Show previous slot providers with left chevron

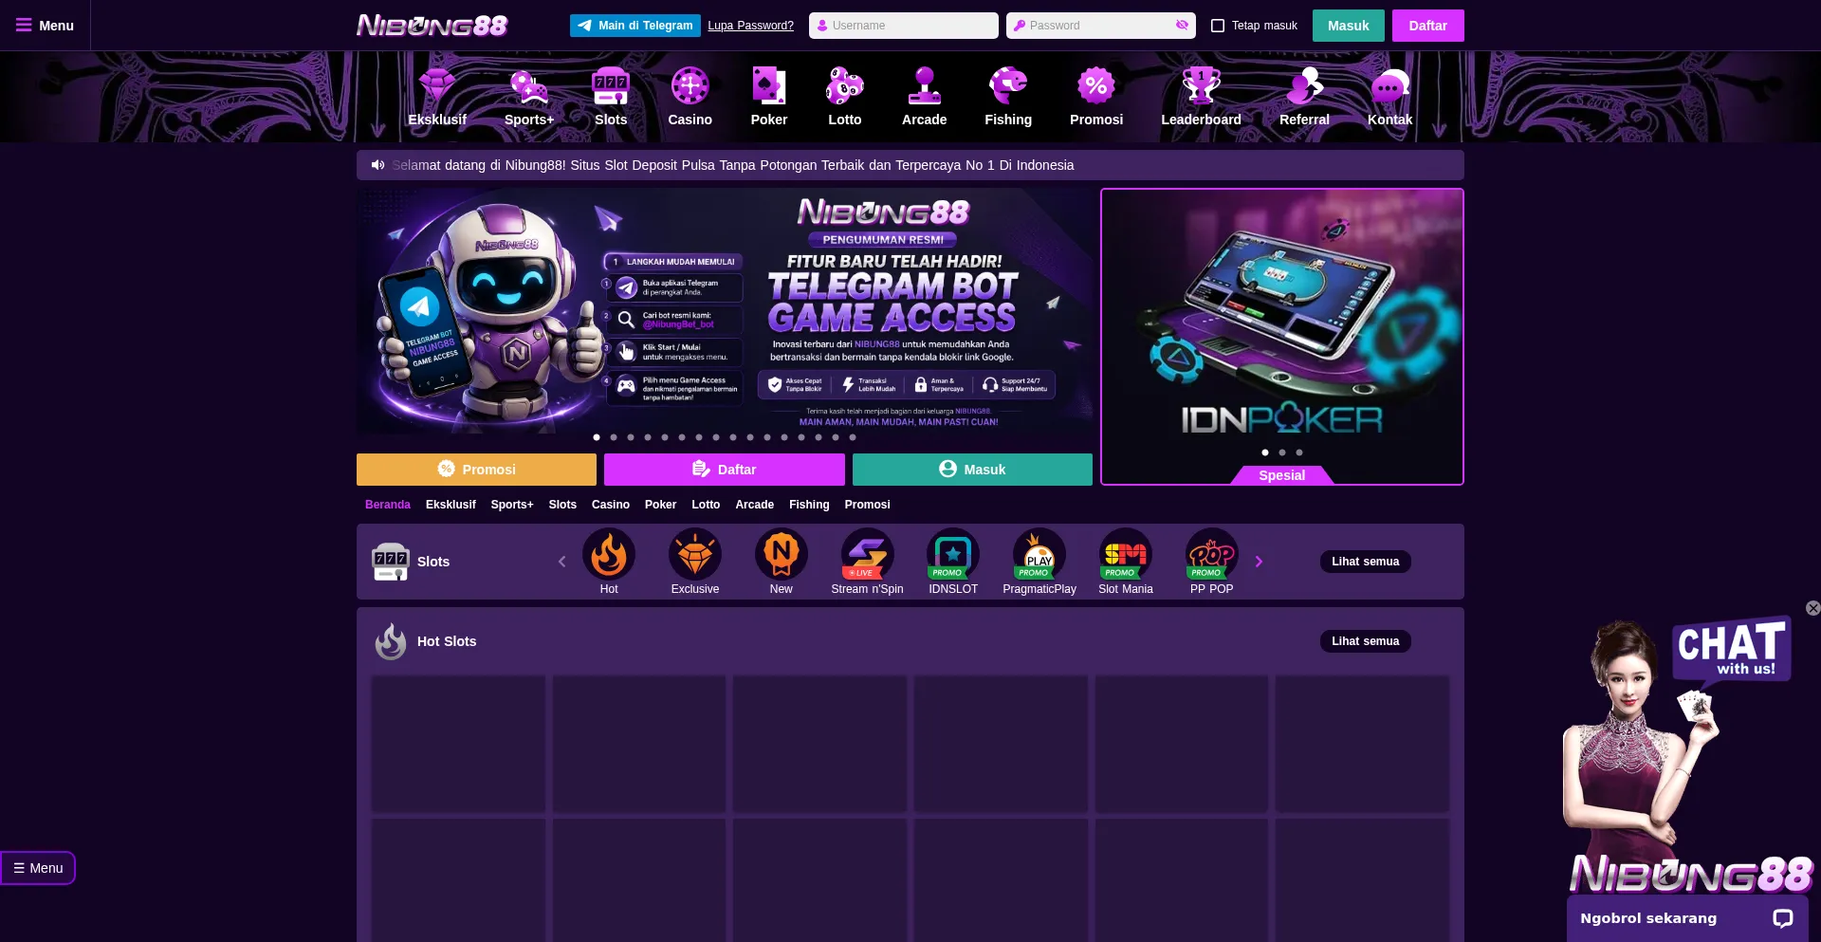pyautogui.click(x=561, y=562)
